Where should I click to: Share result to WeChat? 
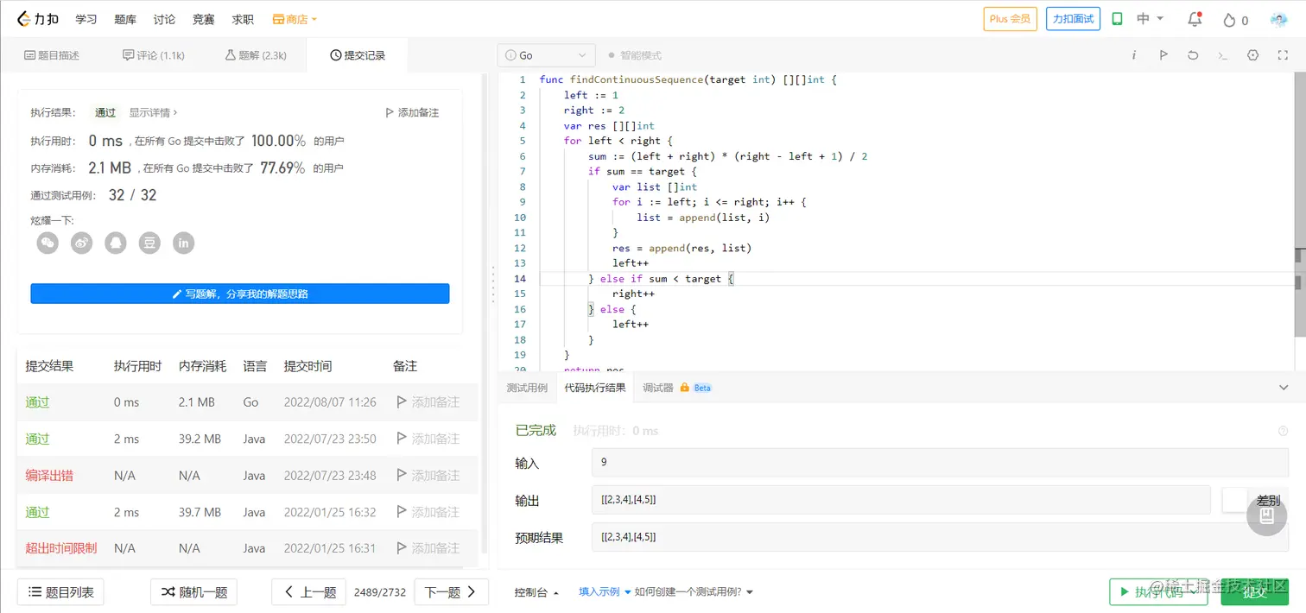pyautogui.click(x=48, y=243)
